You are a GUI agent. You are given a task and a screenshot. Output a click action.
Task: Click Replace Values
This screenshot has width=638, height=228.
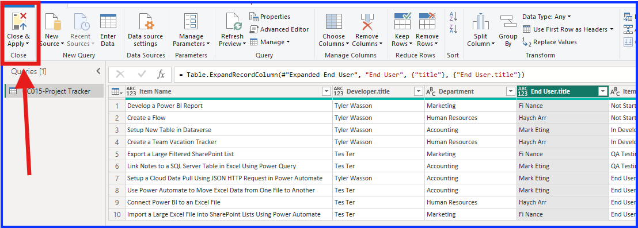click(x=549, y=42)
